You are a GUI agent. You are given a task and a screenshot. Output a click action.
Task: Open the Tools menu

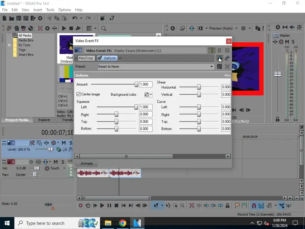(50, 10)
